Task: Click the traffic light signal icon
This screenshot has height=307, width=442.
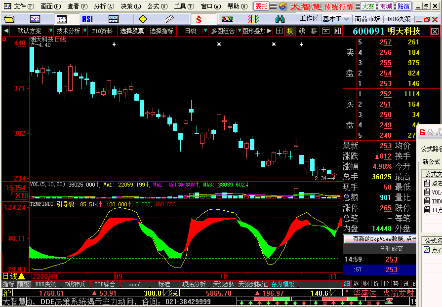Action: tap(227, 19)
